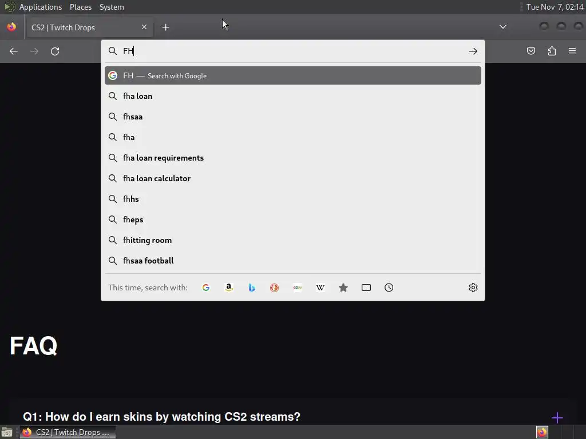Screen dimensions: 586x439
Task: Choose 'fha loan requirements' suggestion
Action: point(292,158)
